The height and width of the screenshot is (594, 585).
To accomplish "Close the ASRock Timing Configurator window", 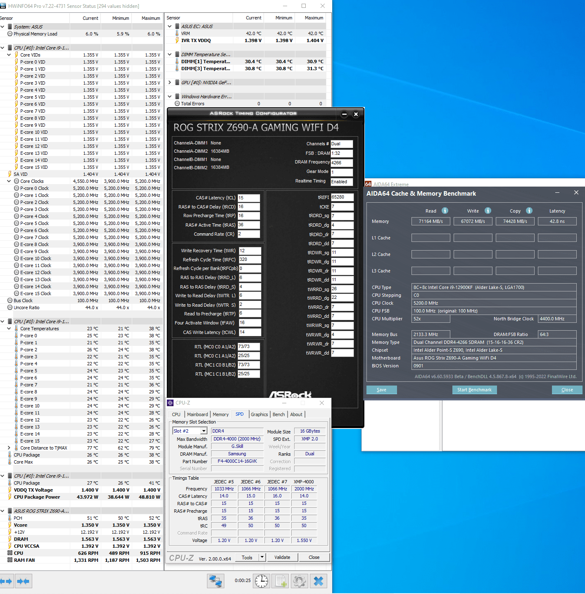I will 356,114.
